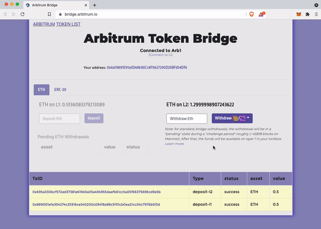Click your wallet address link
Screen dimensions: 321x229
click(147, 67)
